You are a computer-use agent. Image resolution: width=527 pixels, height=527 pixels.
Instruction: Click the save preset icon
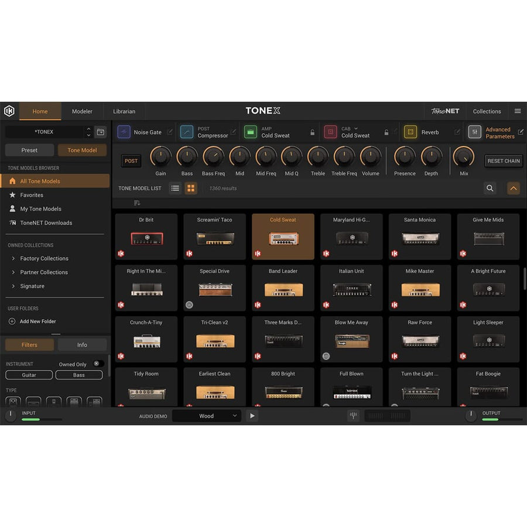tap(101, 132)
